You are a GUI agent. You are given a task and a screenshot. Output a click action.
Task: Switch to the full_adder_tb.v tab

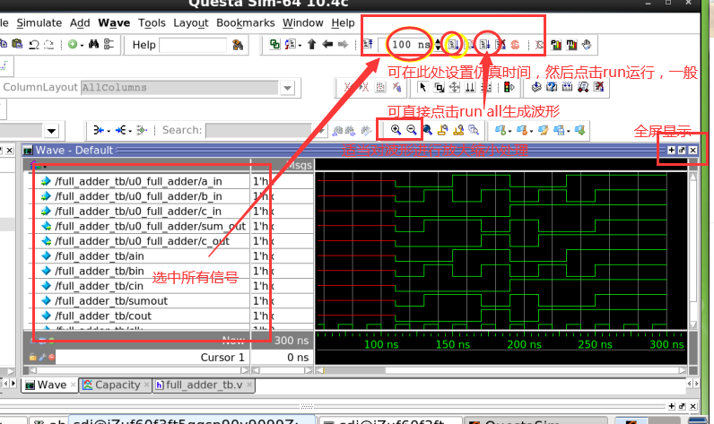(203, 385)
